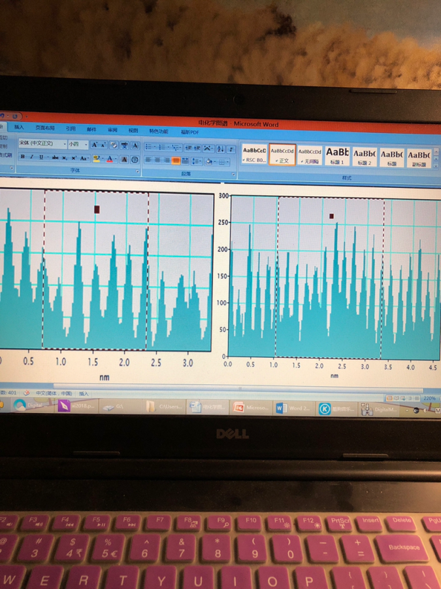Switch to the 插入 ribbon tab
Image resolution: width=441 pixels, height=589 pixels.
coord(19,128)
